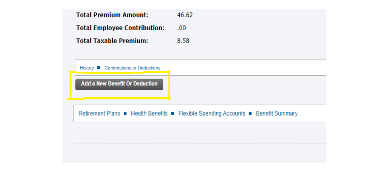Image resolution: width=381 pixels, height=171 pixels.
Task: Click the Total Employee Contribution label
Action: coord(120,28)
